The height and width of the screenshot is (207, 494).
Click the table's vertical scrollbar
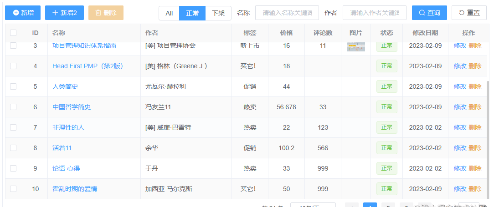pos(489,139)
